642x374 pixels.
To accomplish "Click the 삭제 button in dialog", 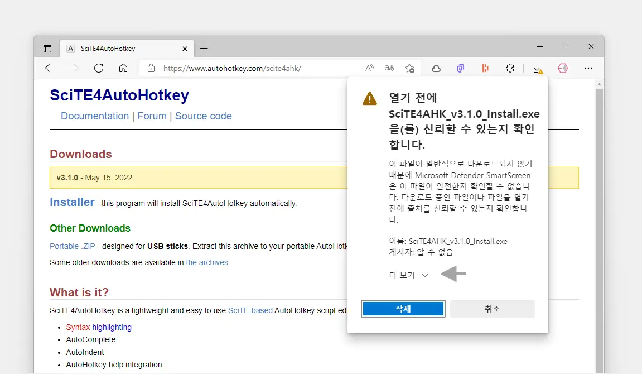I will [403, 308].
